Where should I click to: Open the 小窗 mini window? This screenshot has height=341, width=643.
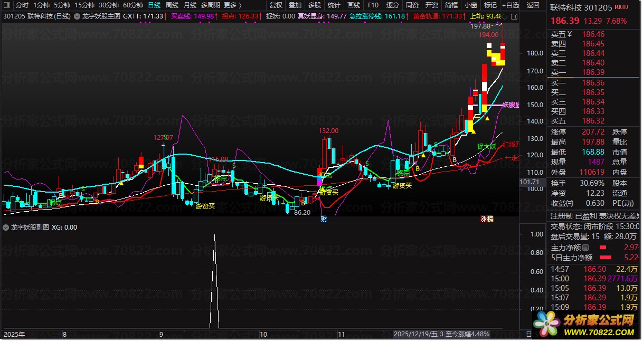471,5
